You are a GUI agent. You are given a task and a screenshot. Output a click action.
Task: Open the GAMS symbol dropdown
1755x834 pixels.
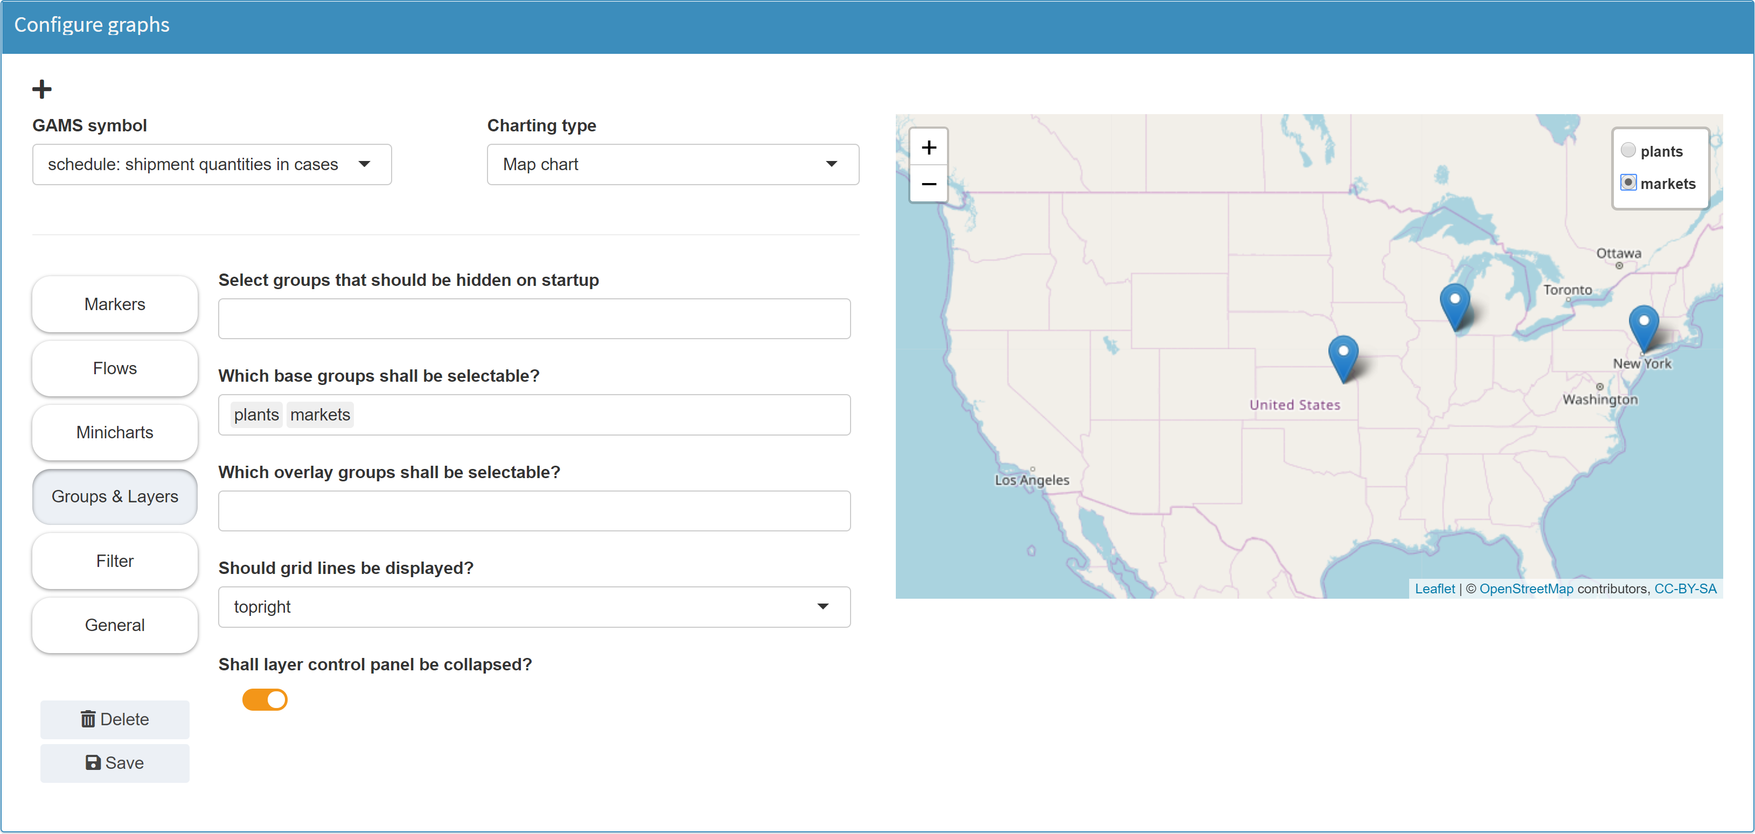(211, 164)
